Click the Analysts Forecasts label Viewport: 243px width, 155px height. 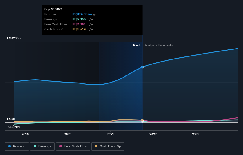point(159,45)
